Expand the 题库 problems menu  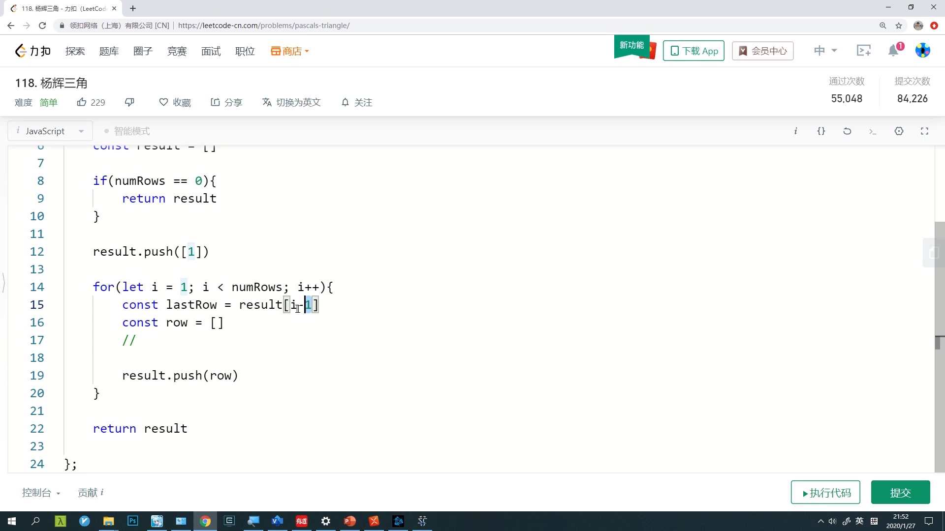click(x=108, y=51)
